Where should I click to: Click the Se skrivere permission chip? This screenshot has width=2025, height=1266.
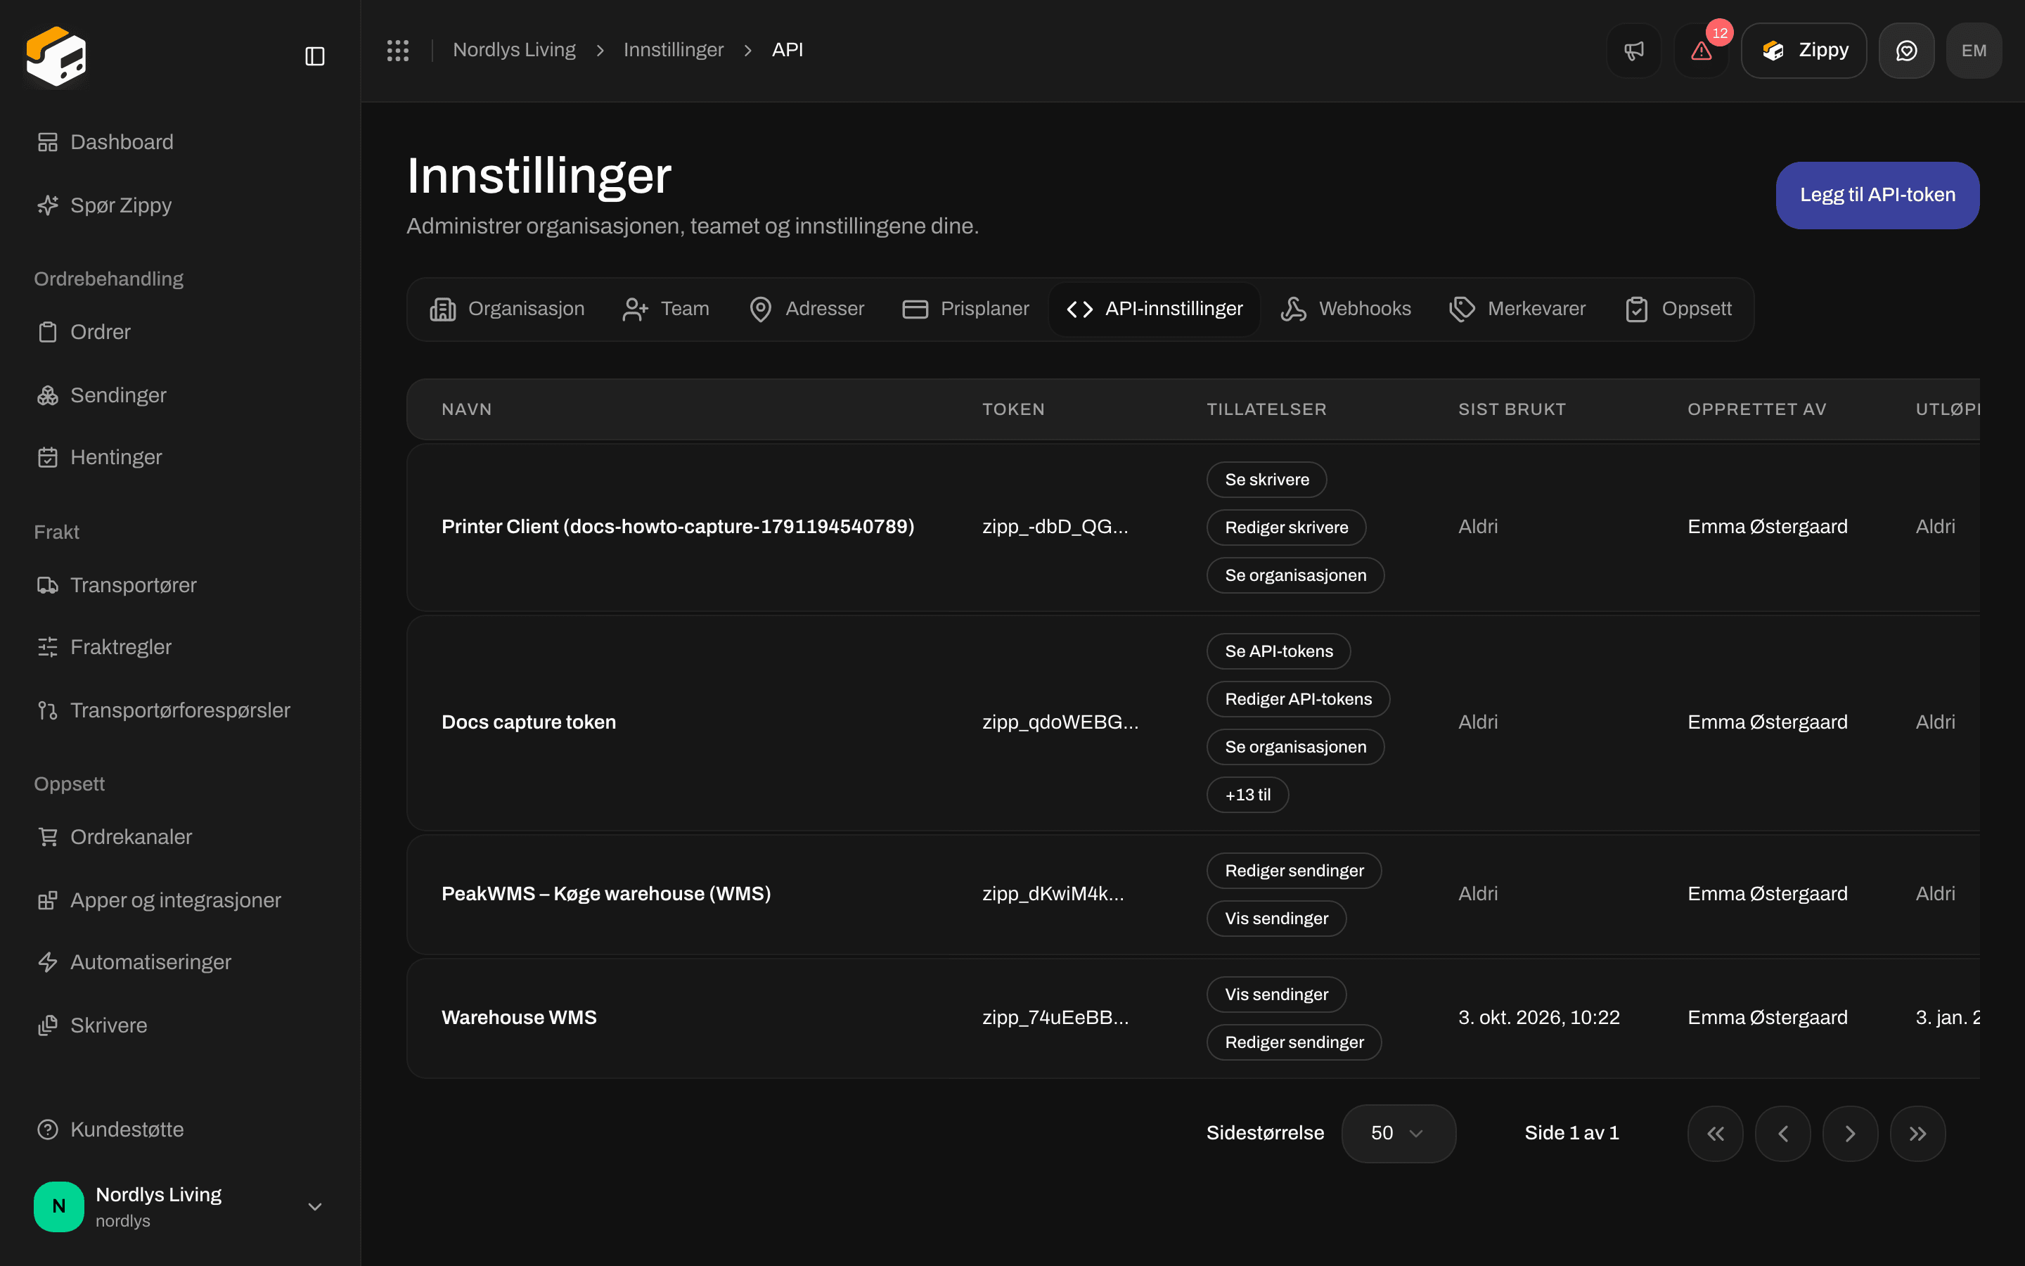(1267, 480)
